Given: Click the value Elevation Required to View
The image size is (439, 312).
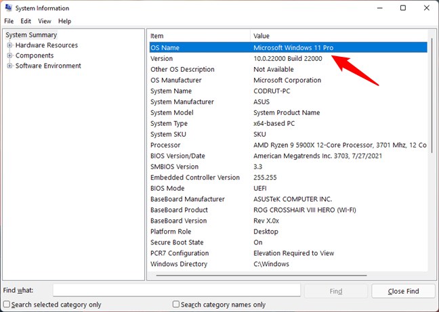Looking at the screenshot, I should [294, 253].
